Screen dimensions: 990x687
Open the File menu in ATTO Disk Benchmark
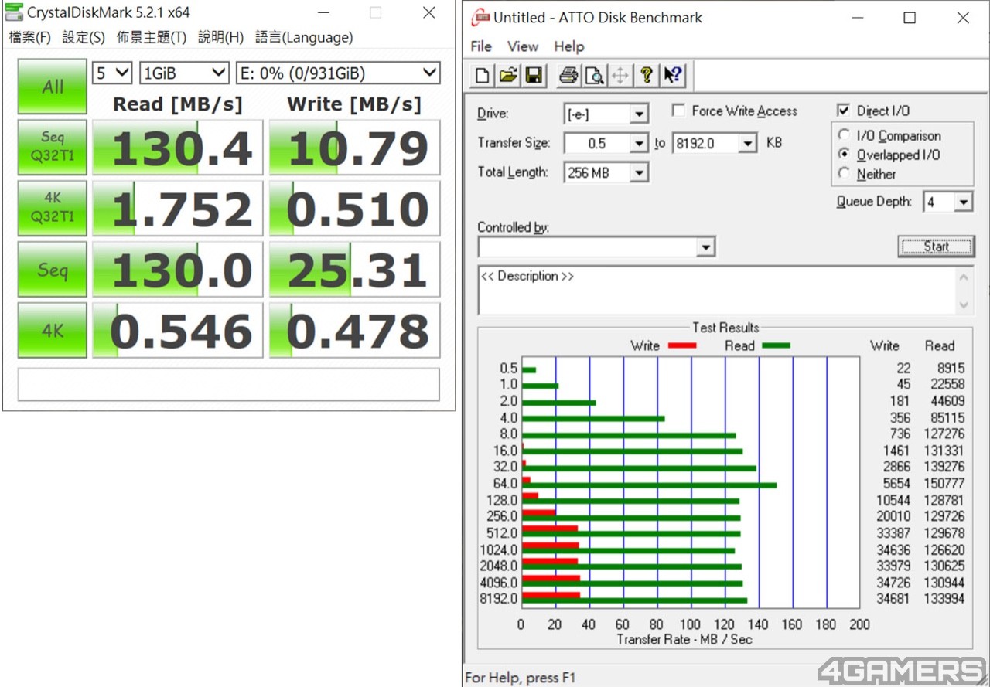(481, 46)
